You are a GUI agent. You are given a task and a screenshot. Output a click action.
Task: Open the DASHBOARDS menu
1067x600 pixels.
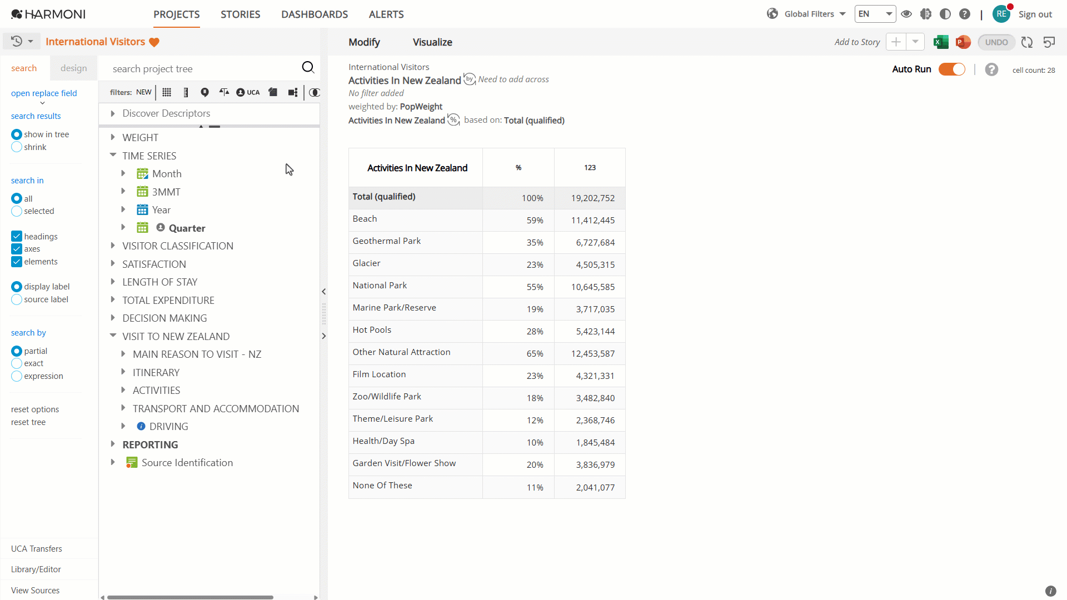(315, 14)
